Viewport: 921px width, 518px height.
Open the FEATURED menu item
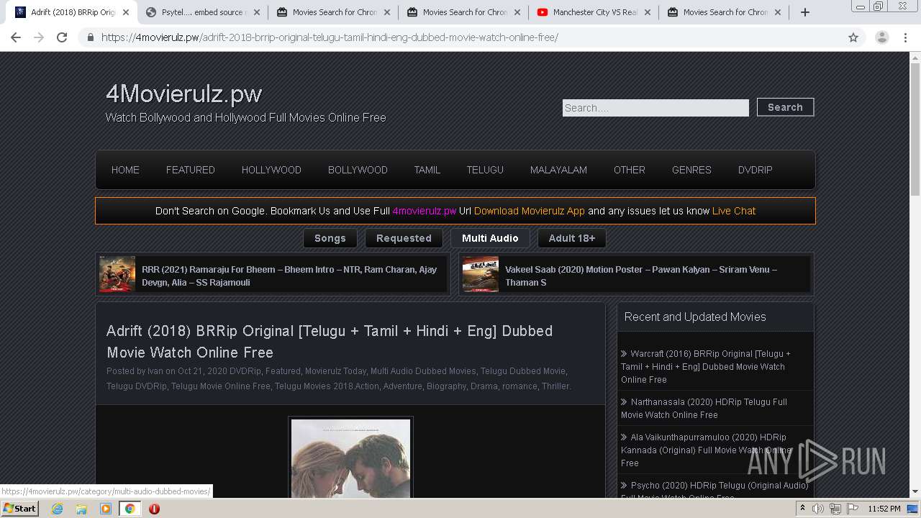pos(190,170)
